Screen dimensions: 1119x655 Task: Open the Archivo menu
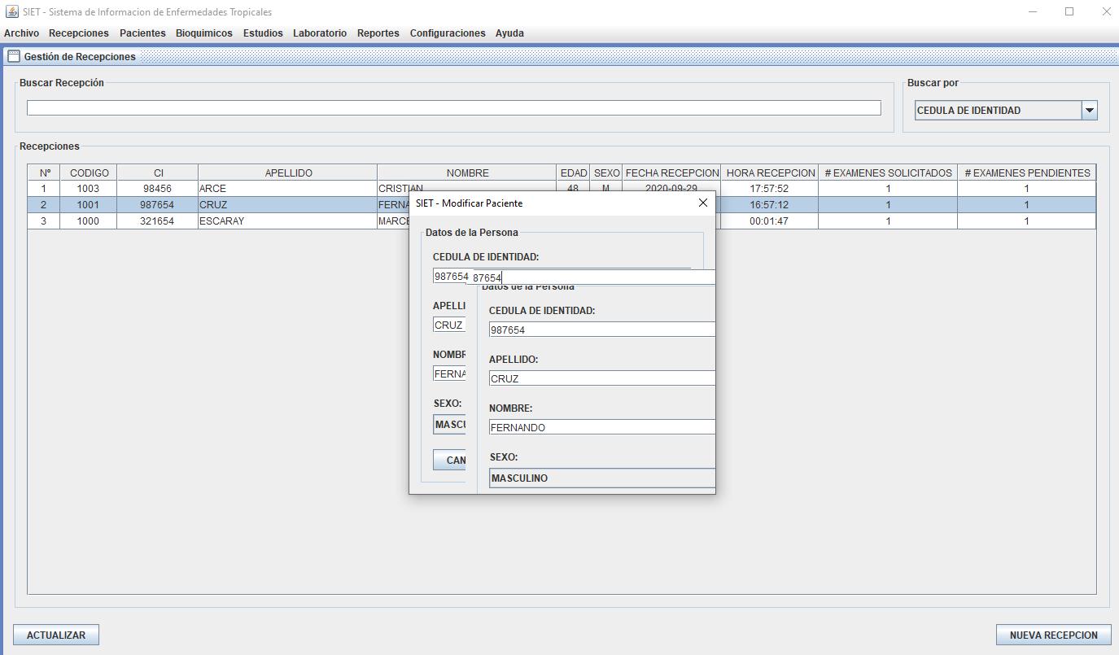tap(21, 33)
